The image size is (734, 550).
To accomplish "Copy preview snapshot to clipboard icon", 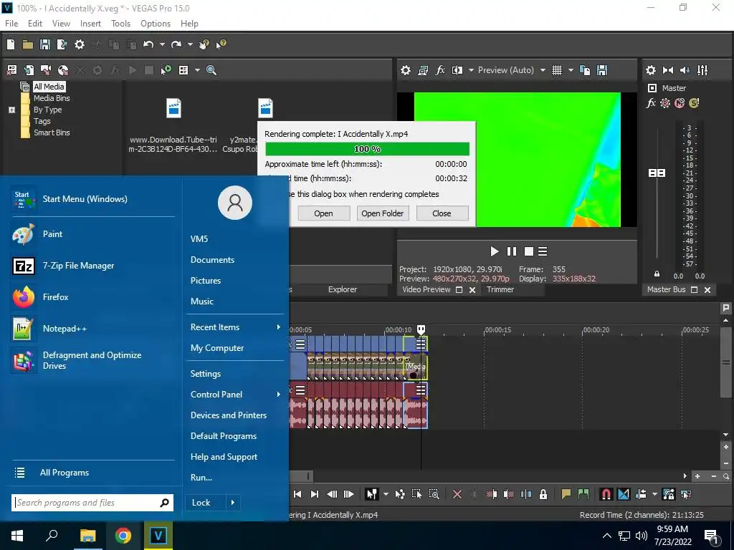I will (585, 70).
